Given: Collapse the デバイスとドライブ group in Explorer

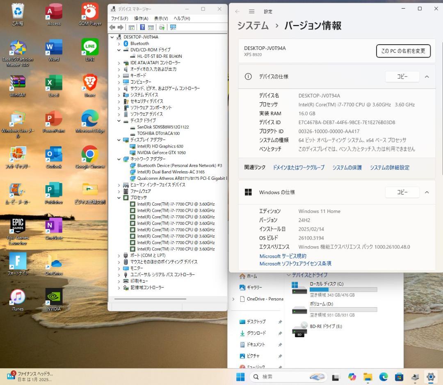Looking at the screenshot, I should tap(288, 275).
